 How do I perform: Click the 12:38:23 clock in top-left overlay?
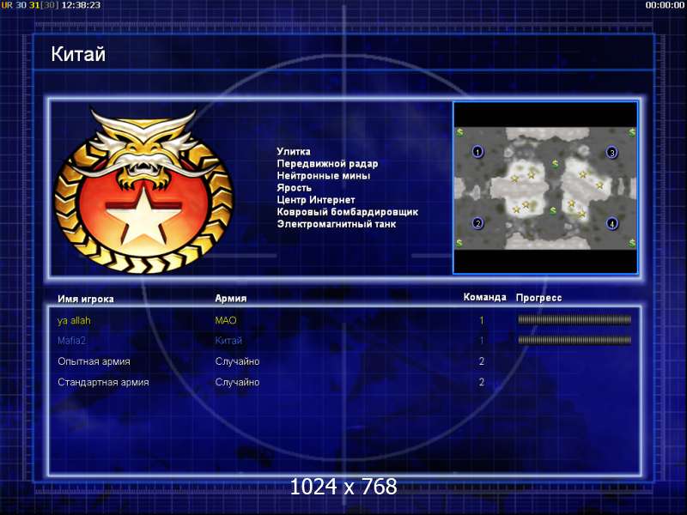81,5
